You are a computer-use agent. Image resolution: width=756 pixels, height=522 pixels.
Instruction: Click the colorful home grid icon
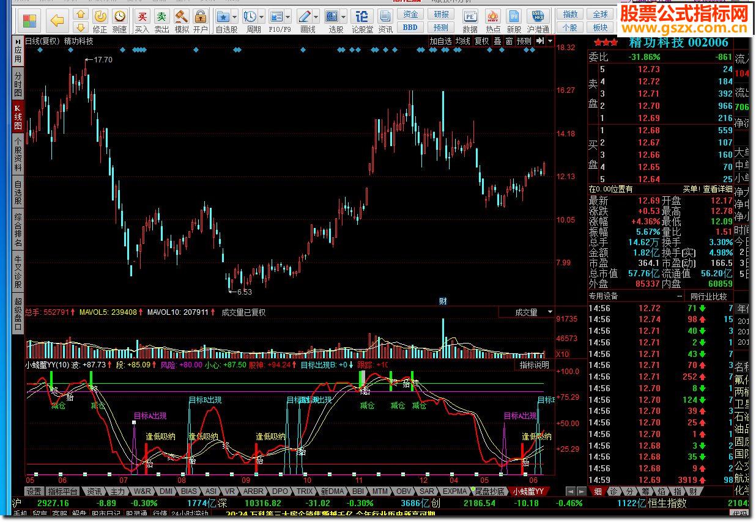pyautogui.click(x=29, y=21)
